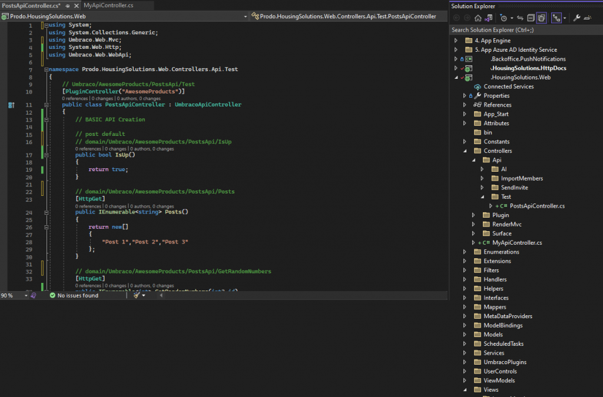Open Properties wrench icon in Solution Explorer

[577, 18]
